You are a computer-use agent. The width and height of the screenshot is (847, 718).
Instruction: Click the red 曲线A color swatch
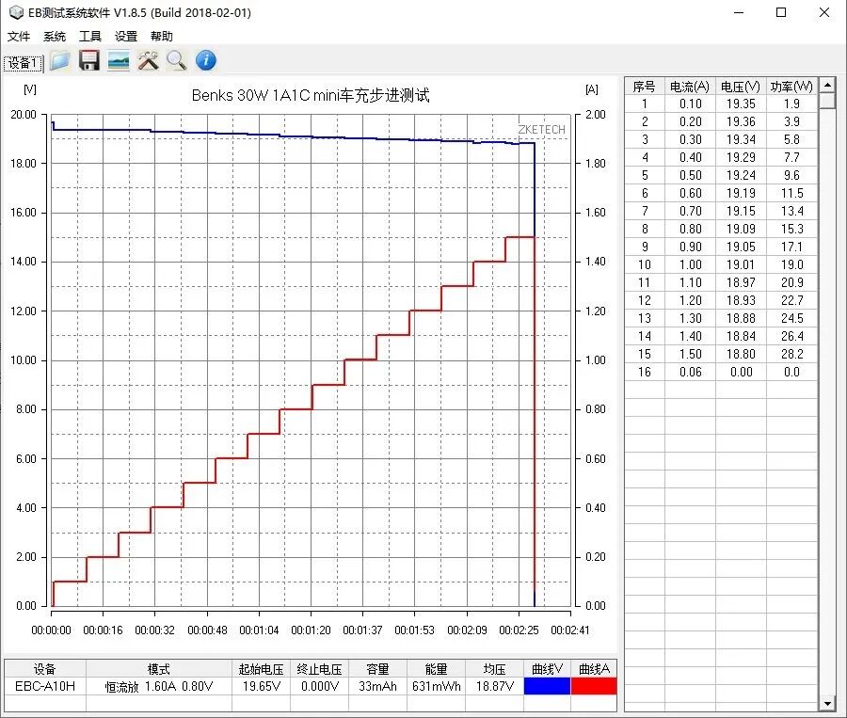594,686
